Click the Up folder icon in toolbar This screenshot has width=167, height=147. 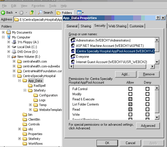(x=32, y=13)
